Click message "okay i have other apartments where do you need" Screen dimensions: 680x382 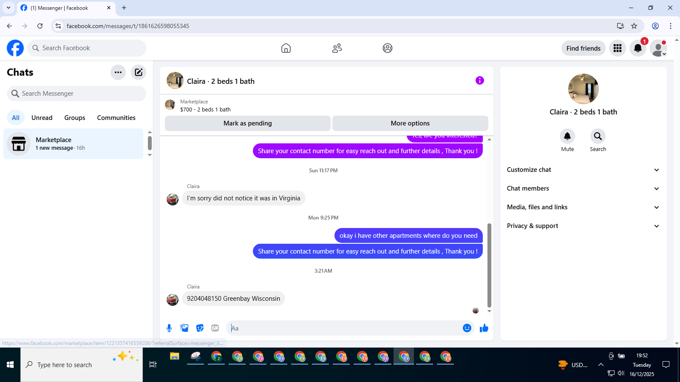pyautogui.click(x=408, y=236)
